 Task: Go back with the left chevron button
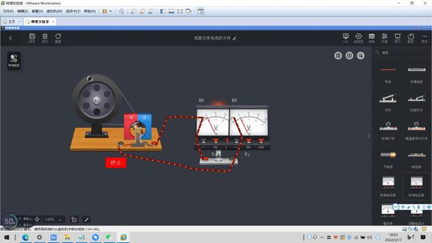coord(11,38)
